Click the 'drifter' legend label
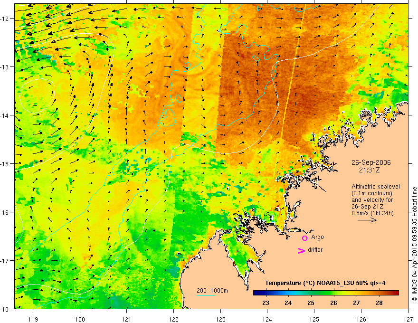The image size is (418, 323). 315,250
